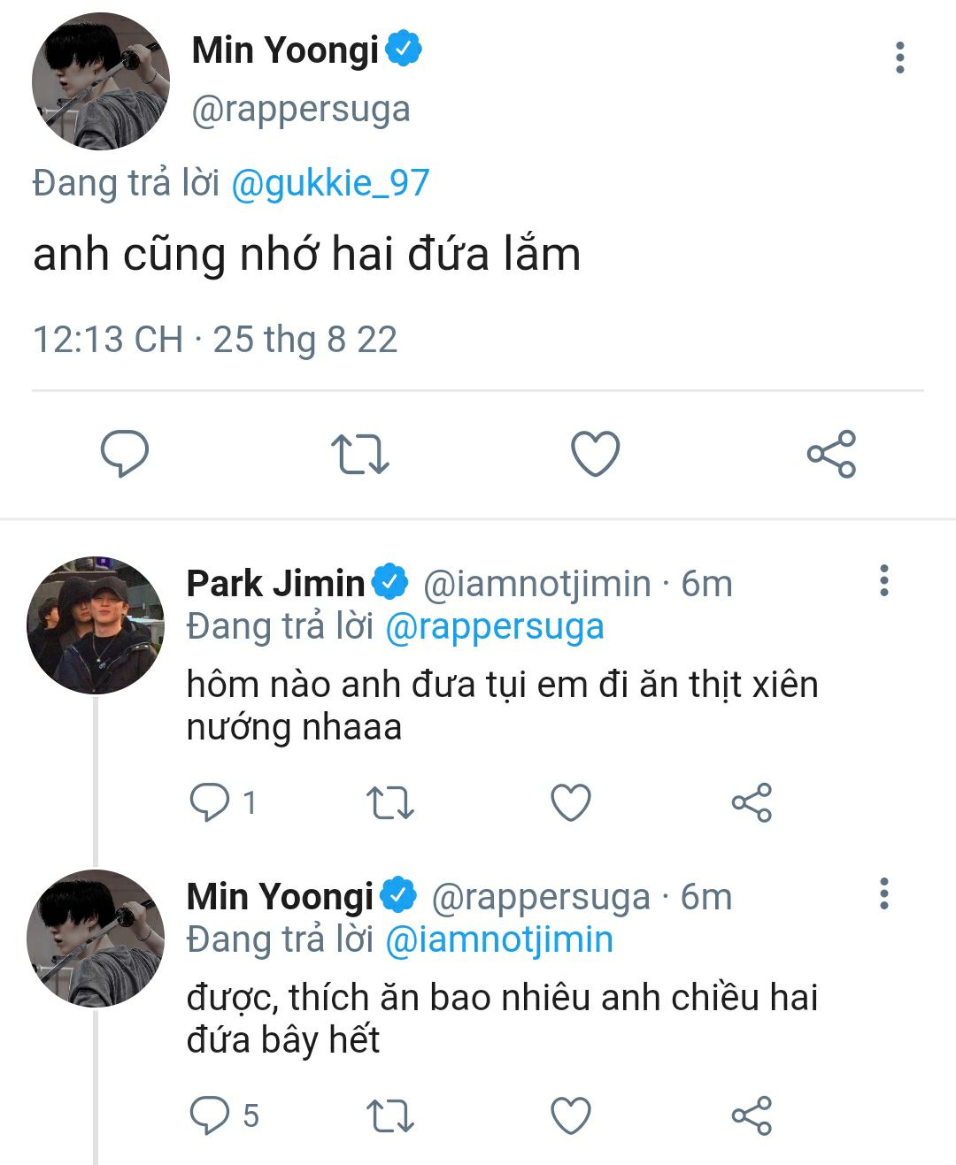
Task: Reply to the main tweet by Min Yoongi
Action: pyautogui.click(x=124, y=454)
